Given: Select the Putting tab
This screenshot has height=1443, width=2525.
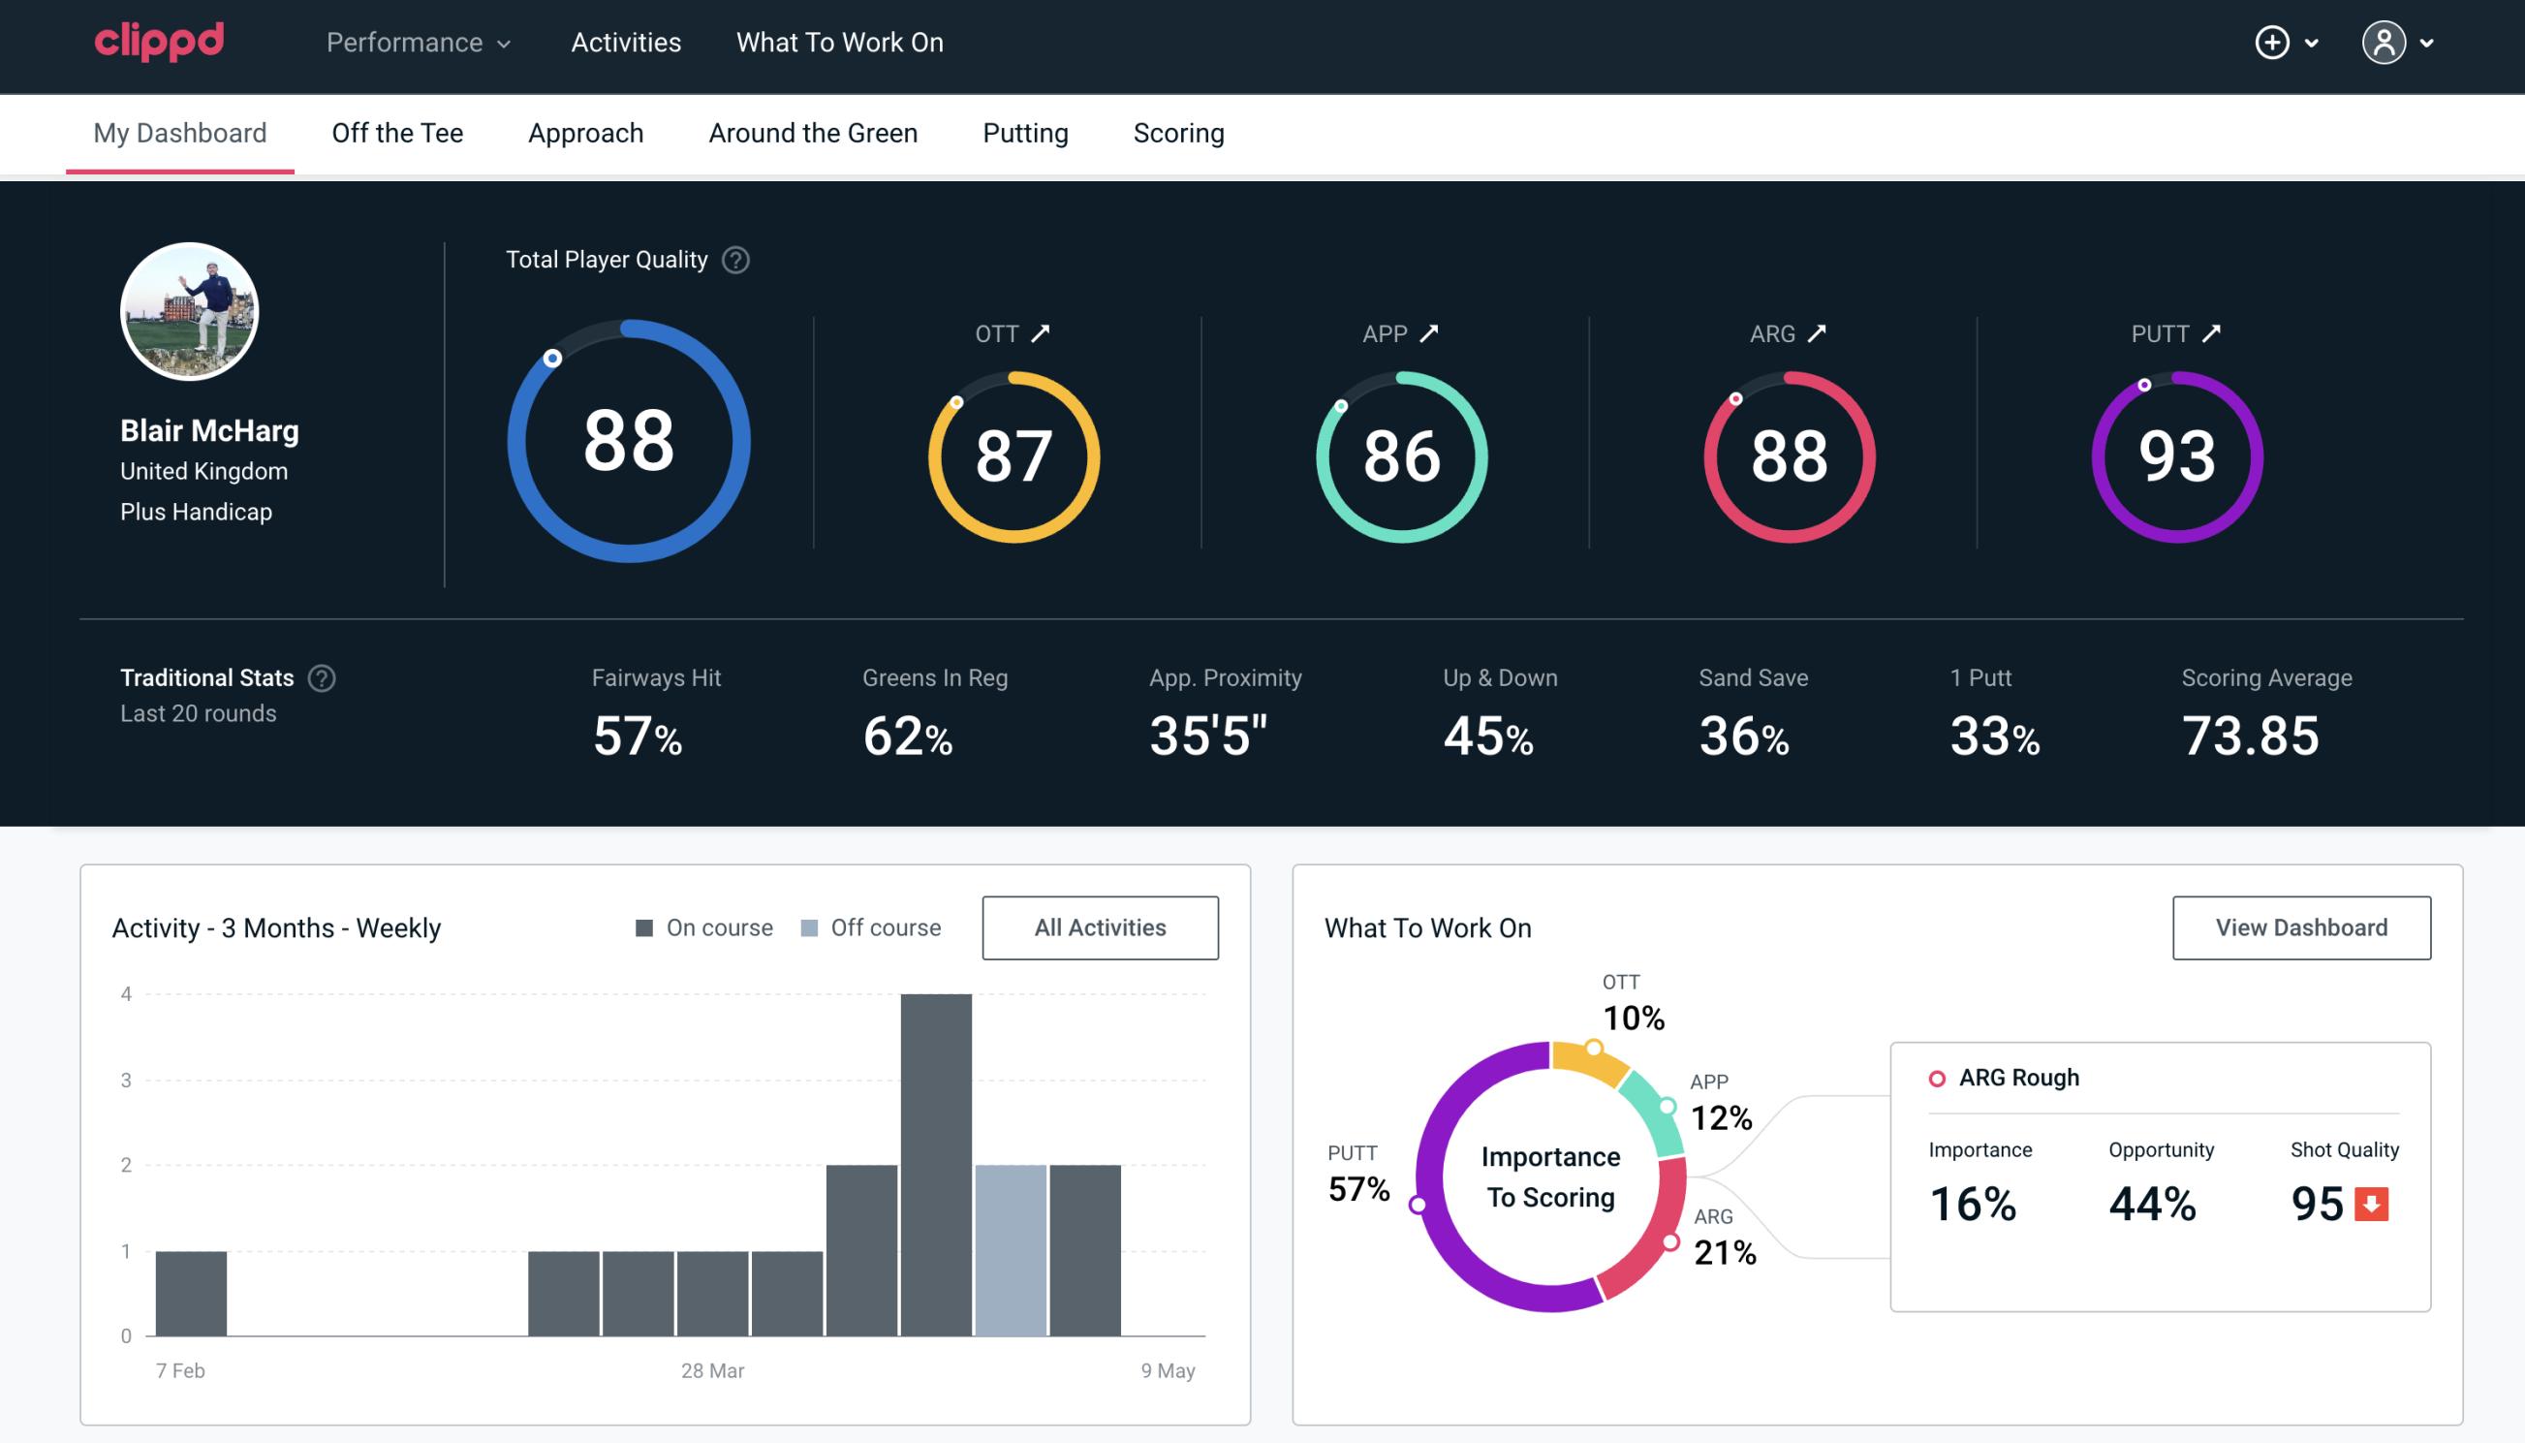Looking at the screenshot, I should pyautogui.click(x=1025, y=132).
